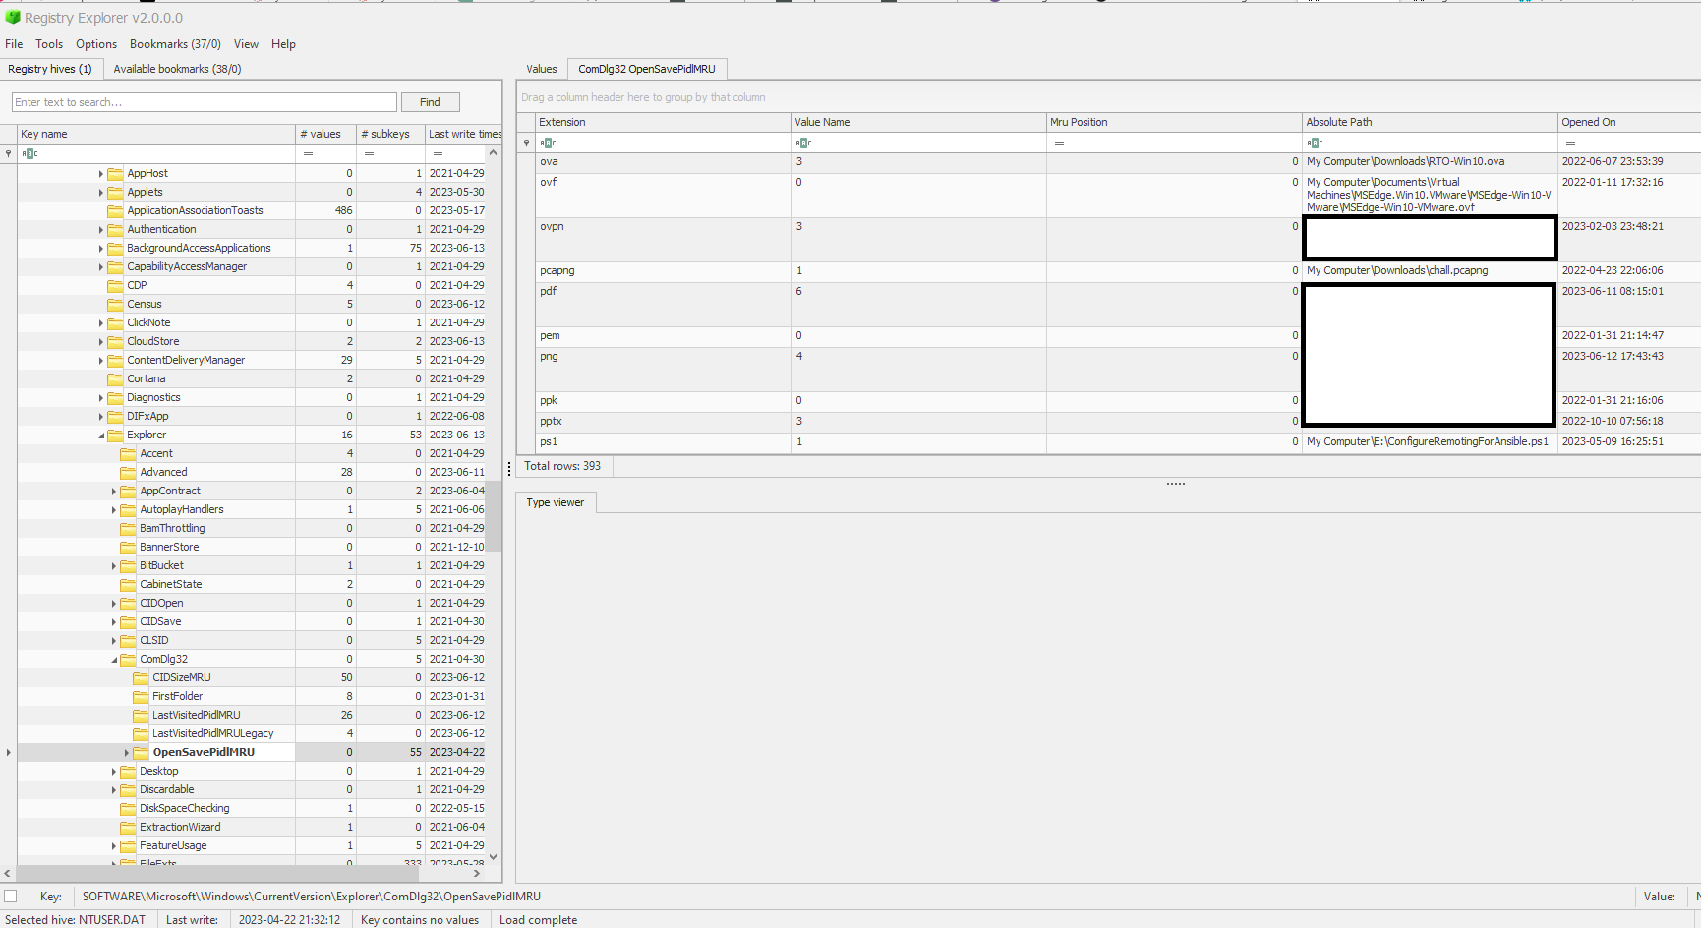This screenshot has height=928, width=1701.
Task: Click the Extension column filter icon
Action: tap(548, 143)
